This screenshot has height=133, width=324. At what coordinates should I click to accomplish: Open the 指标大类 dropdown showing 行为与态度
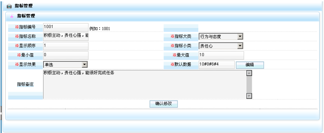tap(221, 36)
